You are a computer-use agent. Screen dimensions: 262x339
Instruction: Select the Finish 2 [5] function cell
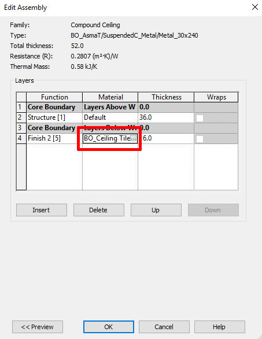coord(54,138)
